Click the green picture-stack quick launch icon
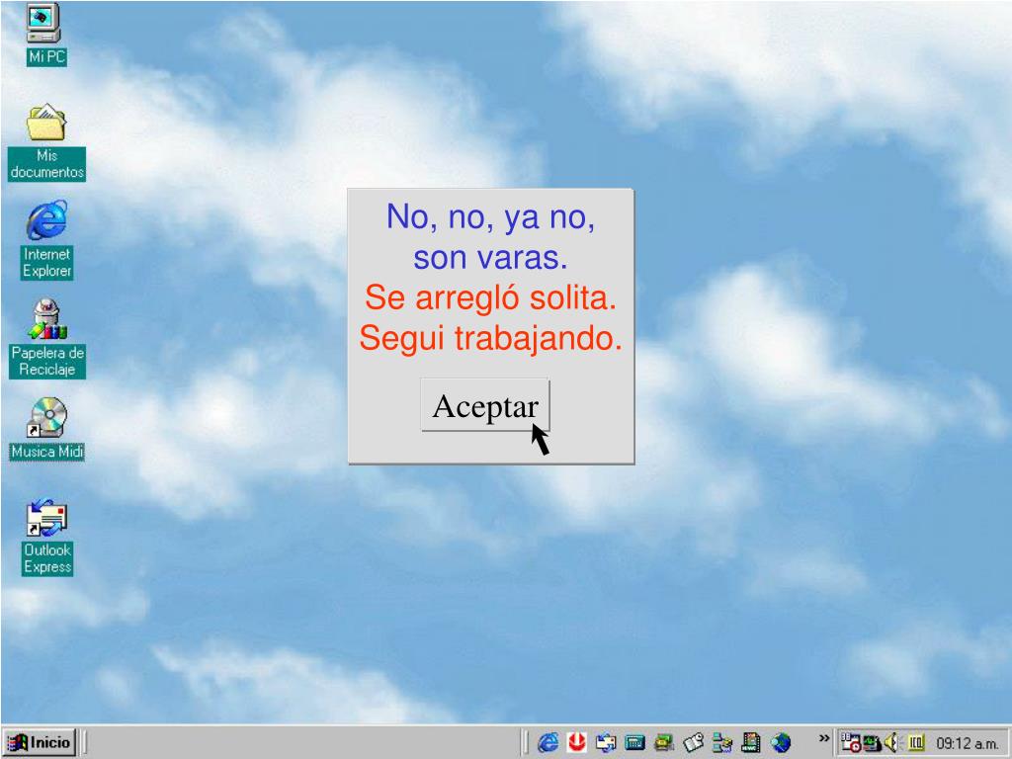Image resolution: width=1012 pixels, height=759 pixels. [x=663, y=743]
